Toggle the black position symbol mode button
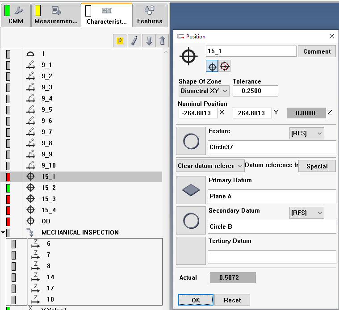The image size is (339, 310). pyautogui.click(x=212, y=67)
